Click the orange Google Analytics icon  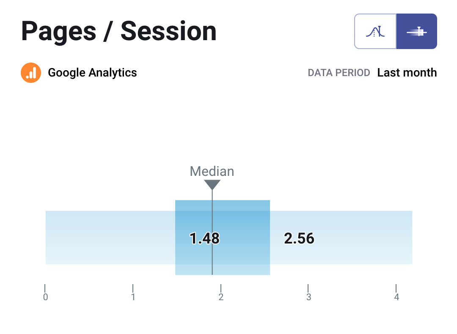coord(31,73)
